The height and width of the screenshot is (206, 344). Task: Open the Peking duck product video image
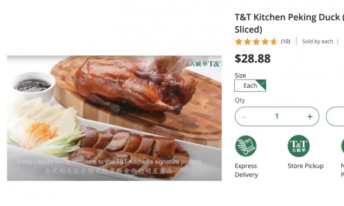coord(114,118)
